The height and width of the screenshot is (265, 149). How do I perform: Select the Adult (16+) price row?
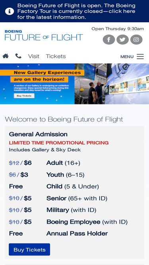tap(75, 163)
